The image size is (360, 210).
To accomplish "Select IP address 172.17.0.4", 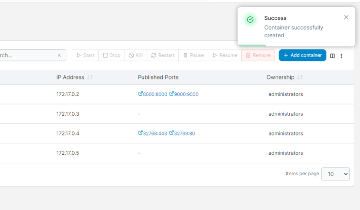I will [68, 134].
